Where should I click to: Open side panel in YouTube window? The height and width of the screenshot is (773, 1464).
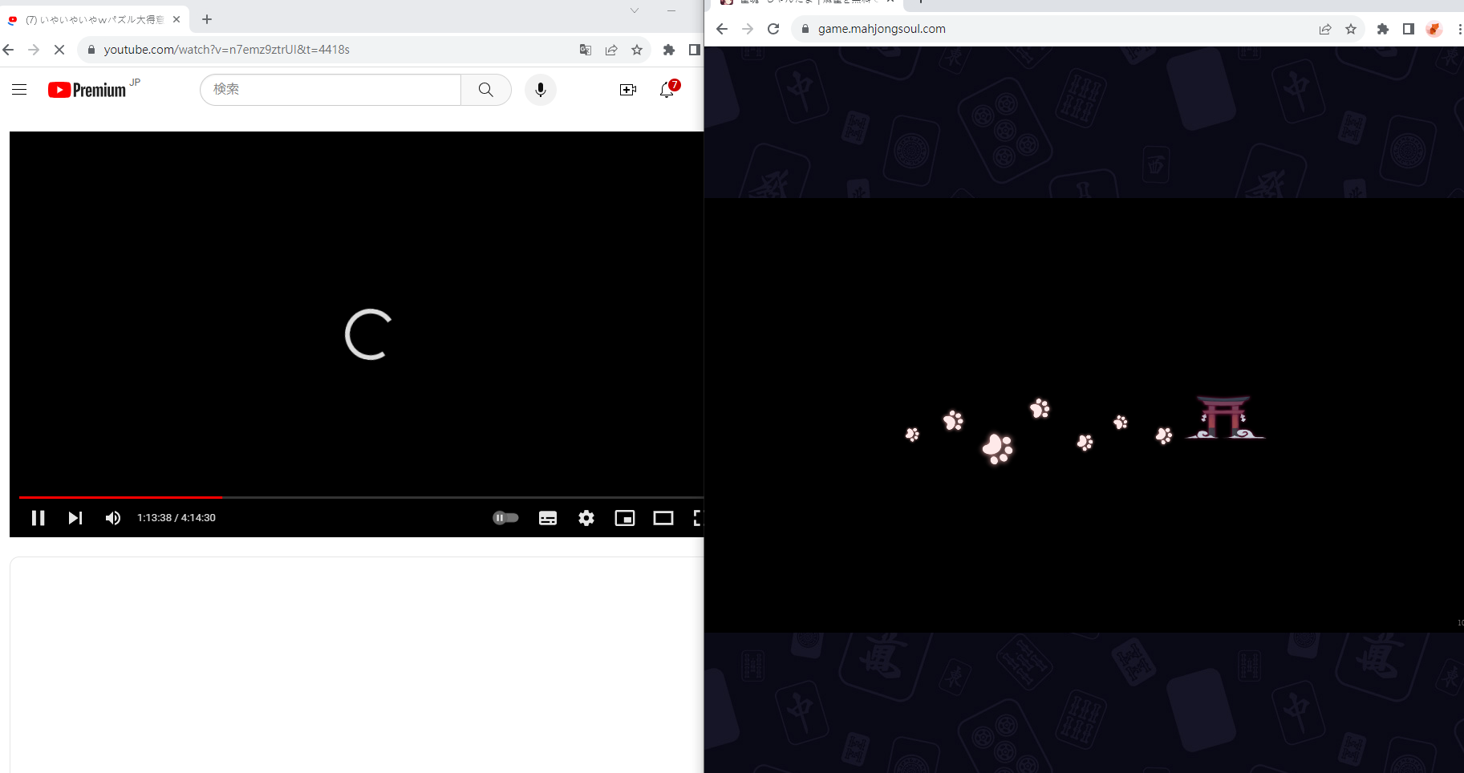coord(695,50)
